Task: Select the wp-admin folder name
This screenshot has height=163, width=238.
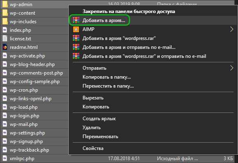Action: [21, 4]
